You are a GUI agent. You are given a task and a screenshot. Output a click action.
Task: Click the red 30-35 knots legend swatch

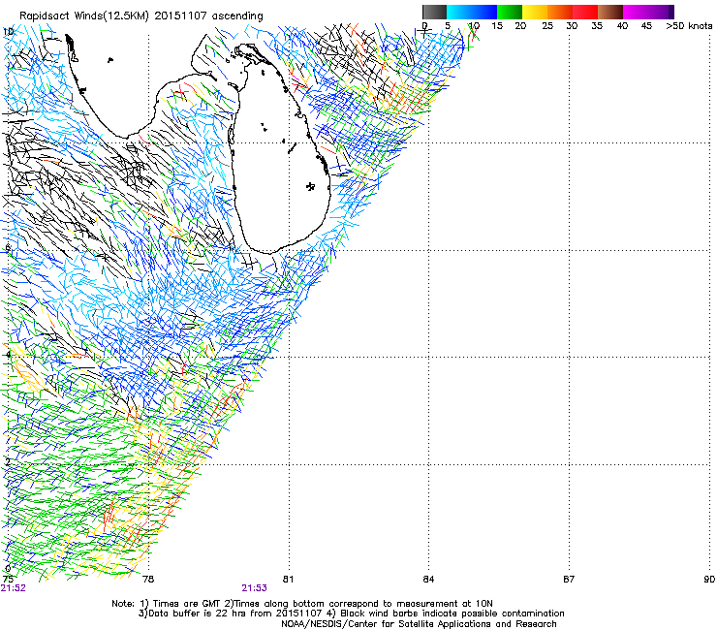coord(585,12)
